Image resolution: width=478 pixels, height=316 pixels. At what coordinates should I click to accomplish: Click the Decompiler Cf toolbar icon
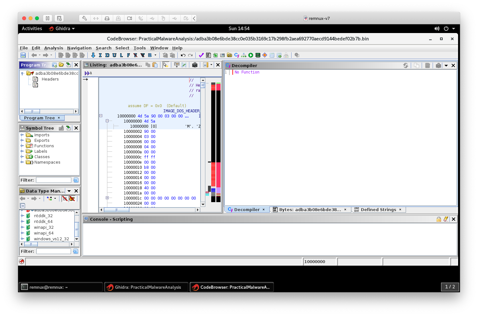pyautogui.click(x=237, y=55)
